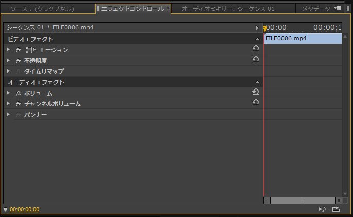Click the dimmed fx icon beside パンナー
The width and height of the screenshot is (353, 217).
pos(19,115)
